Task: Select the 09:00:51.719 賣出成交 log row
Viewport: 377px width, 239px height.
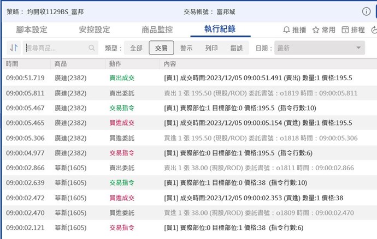Action: [188, 78]
